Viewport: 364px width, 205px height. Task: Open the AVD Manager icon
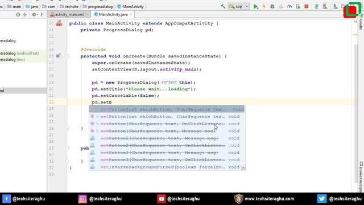325,6
